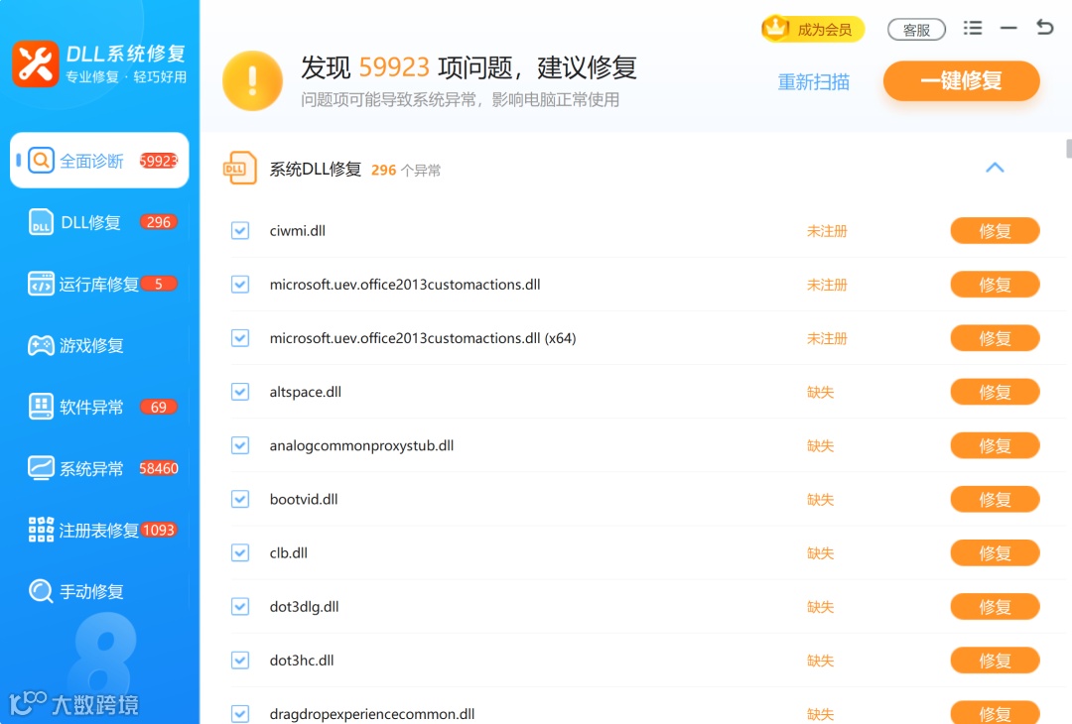This screenshot has height=724, width=1072.
Task: Switch to the 手动修复 tab
Action: pyautogui.click(x=99, y=591)
